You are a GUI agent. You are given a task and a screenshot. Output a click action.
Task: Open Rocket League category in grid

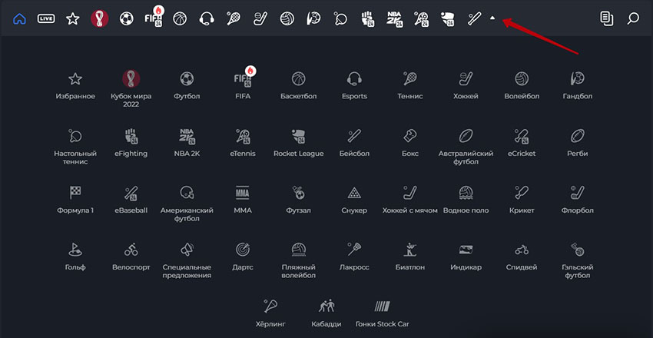point(299,143)
